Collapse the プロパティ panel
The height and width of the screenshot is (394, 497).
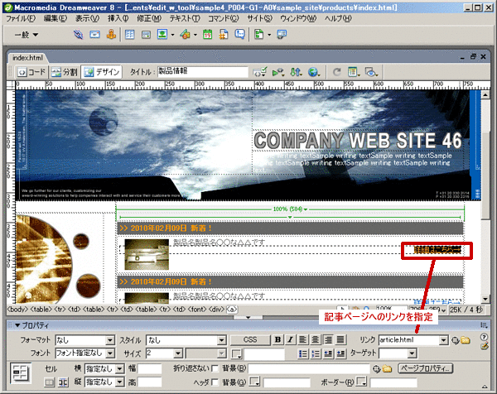tap(17, 325)
